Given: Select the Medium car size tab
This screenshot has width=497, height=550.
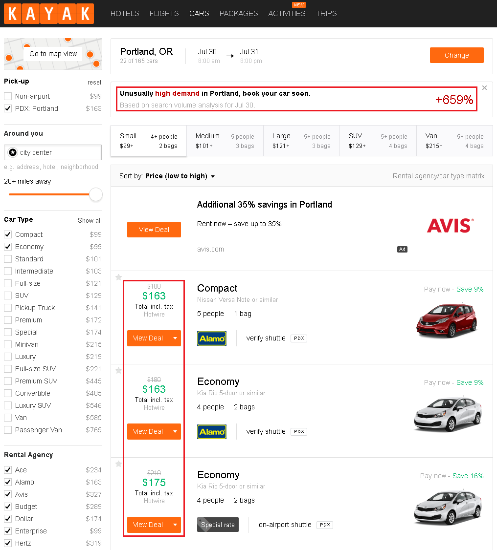Looking at the screenshot, I should (225, 141).
